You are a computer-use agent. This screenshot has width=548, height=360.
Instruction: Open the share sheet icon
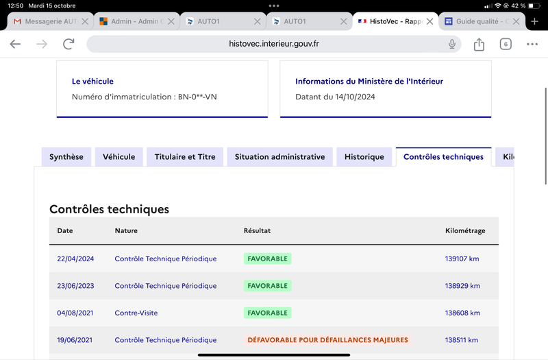479,44
